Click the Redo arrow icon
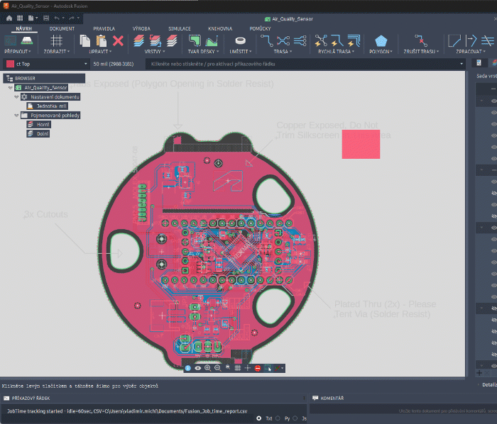 coord(72,18)
